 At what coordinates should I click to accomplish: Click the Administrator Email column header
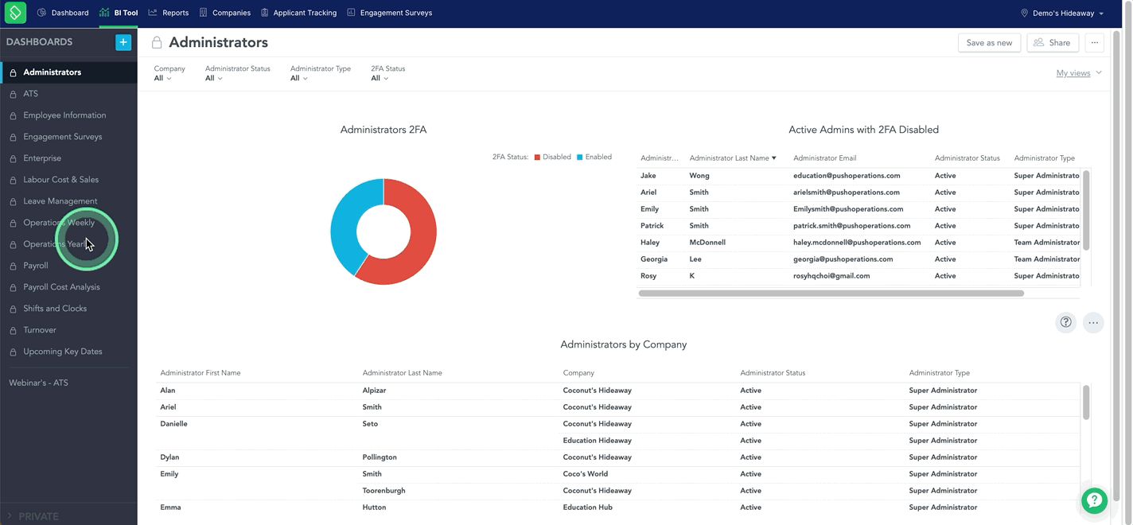pos(824,158)
